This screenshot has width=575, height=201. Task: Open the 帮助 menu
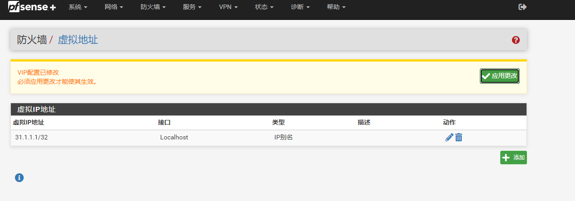(336, 7)
